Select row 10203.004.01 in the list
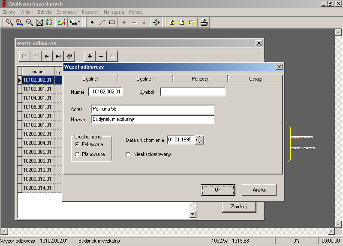The width and height of the screenshot is (343, 246). click(37, 143)
